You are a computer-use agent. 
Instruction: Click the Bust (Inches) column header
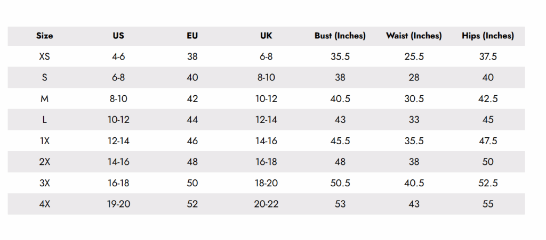[340, 36]
